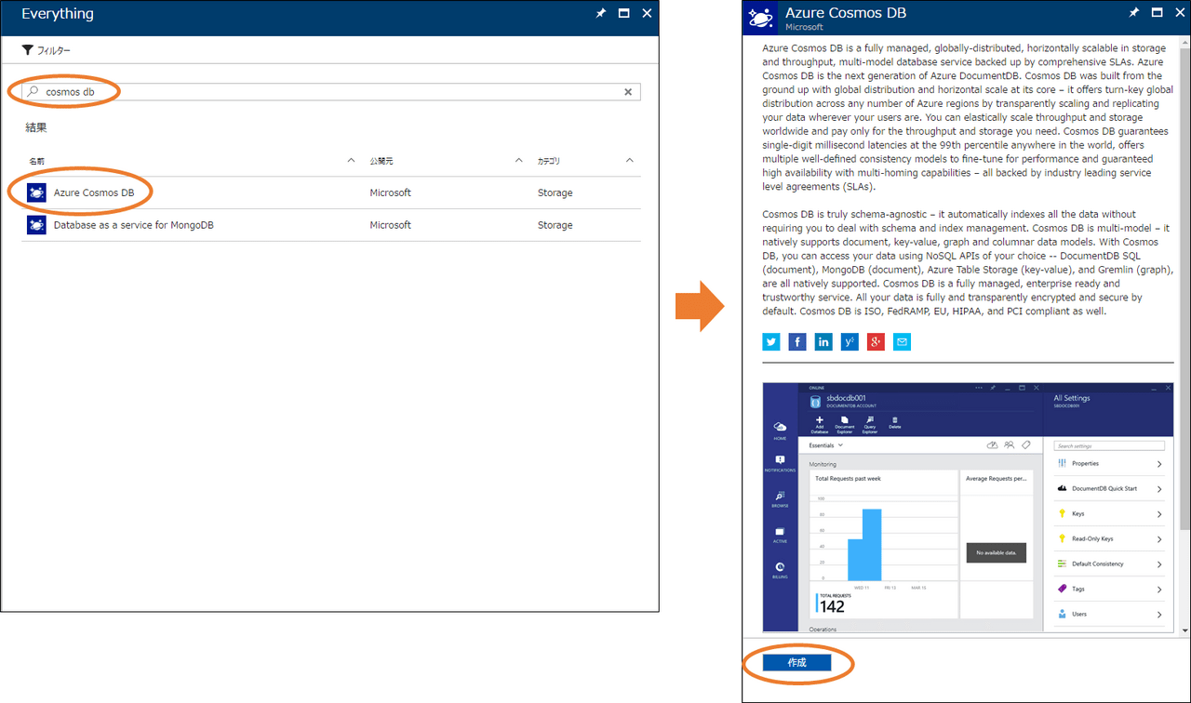Screen dimensions: 1191x703
Task: Click the scrollbar up arrow in Cosmos DB blade
Action: pos(1184,42)
